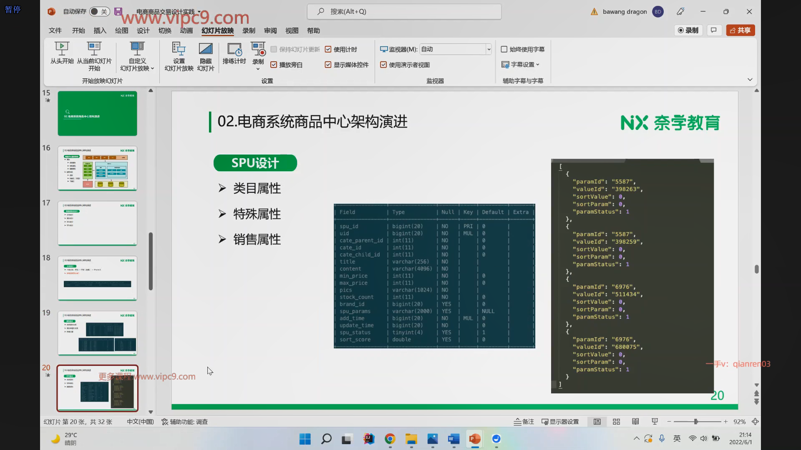Open Rehearse Timings tool
This screenshot has width=801, height=450.
[x=234, y=50]
